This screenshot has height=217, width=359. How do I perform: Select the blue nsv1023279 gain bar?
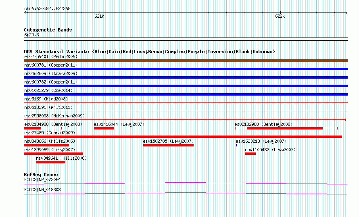pyautogui.click(x=186, y=94)
